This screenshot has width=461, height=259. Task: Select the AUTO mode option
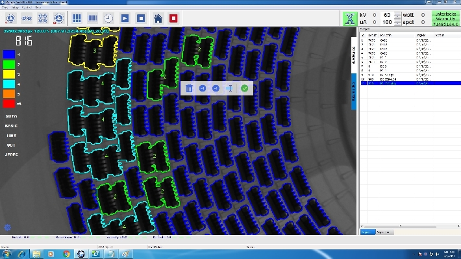(11, 116)
